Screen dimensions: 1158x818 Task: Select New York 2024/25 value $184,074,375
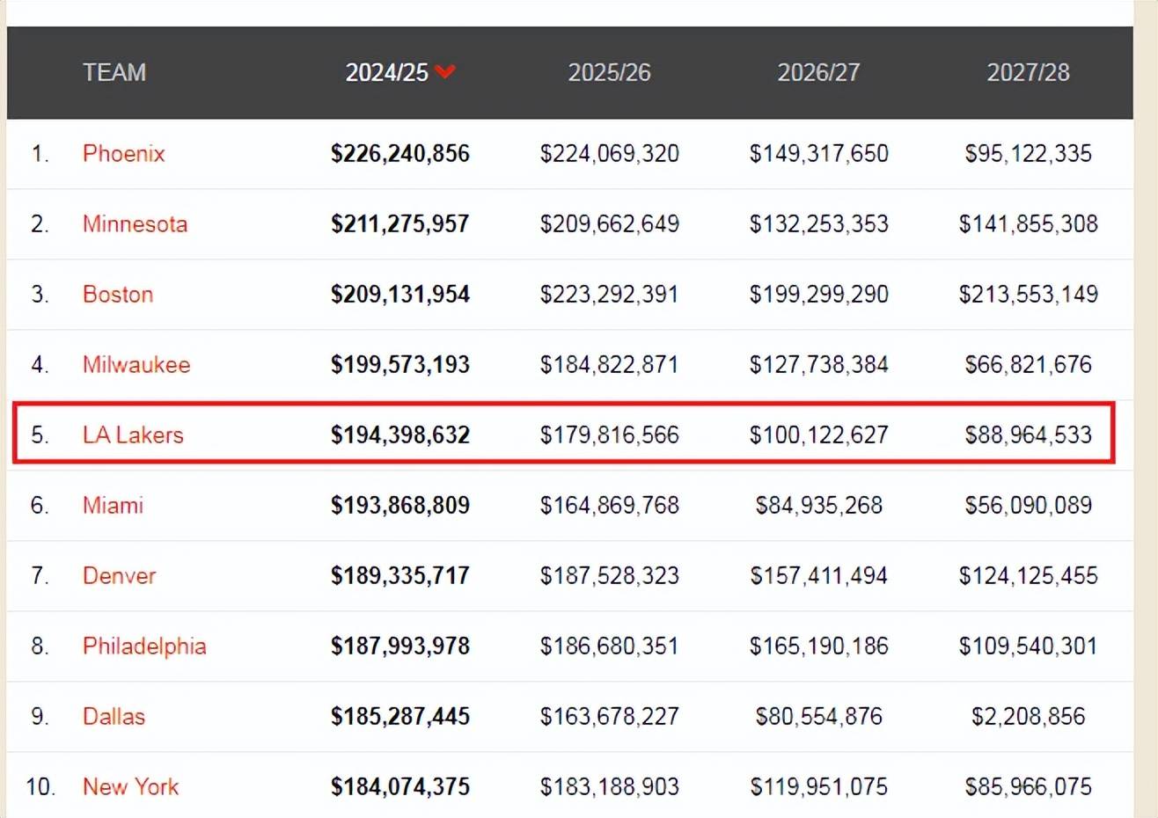[400, 787]
